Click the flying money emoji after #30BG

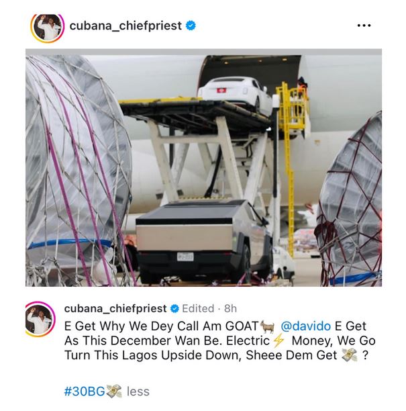pyautogui.click(x=114, y=392)
